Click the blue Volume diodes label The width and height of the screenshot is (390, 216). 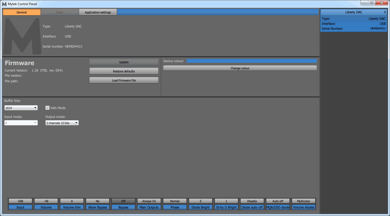pyautogui.click(x=304, y=207)
